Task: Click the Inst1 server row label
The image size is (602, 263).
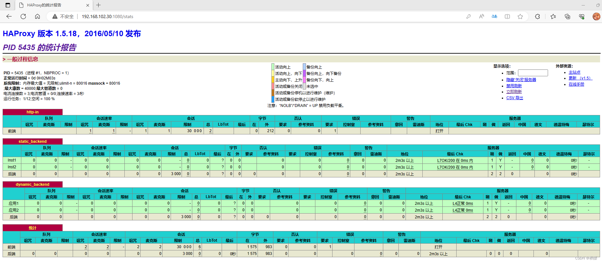Action: 12,160
